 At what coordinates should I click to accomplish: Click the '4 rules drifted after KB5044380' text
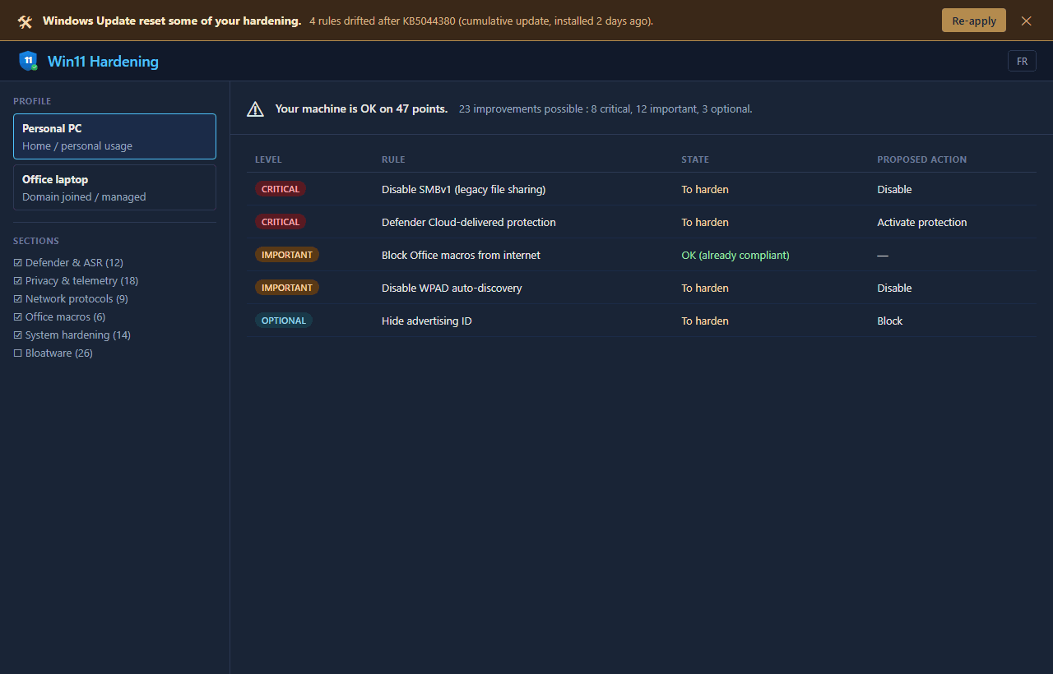(x=481, y=21)
